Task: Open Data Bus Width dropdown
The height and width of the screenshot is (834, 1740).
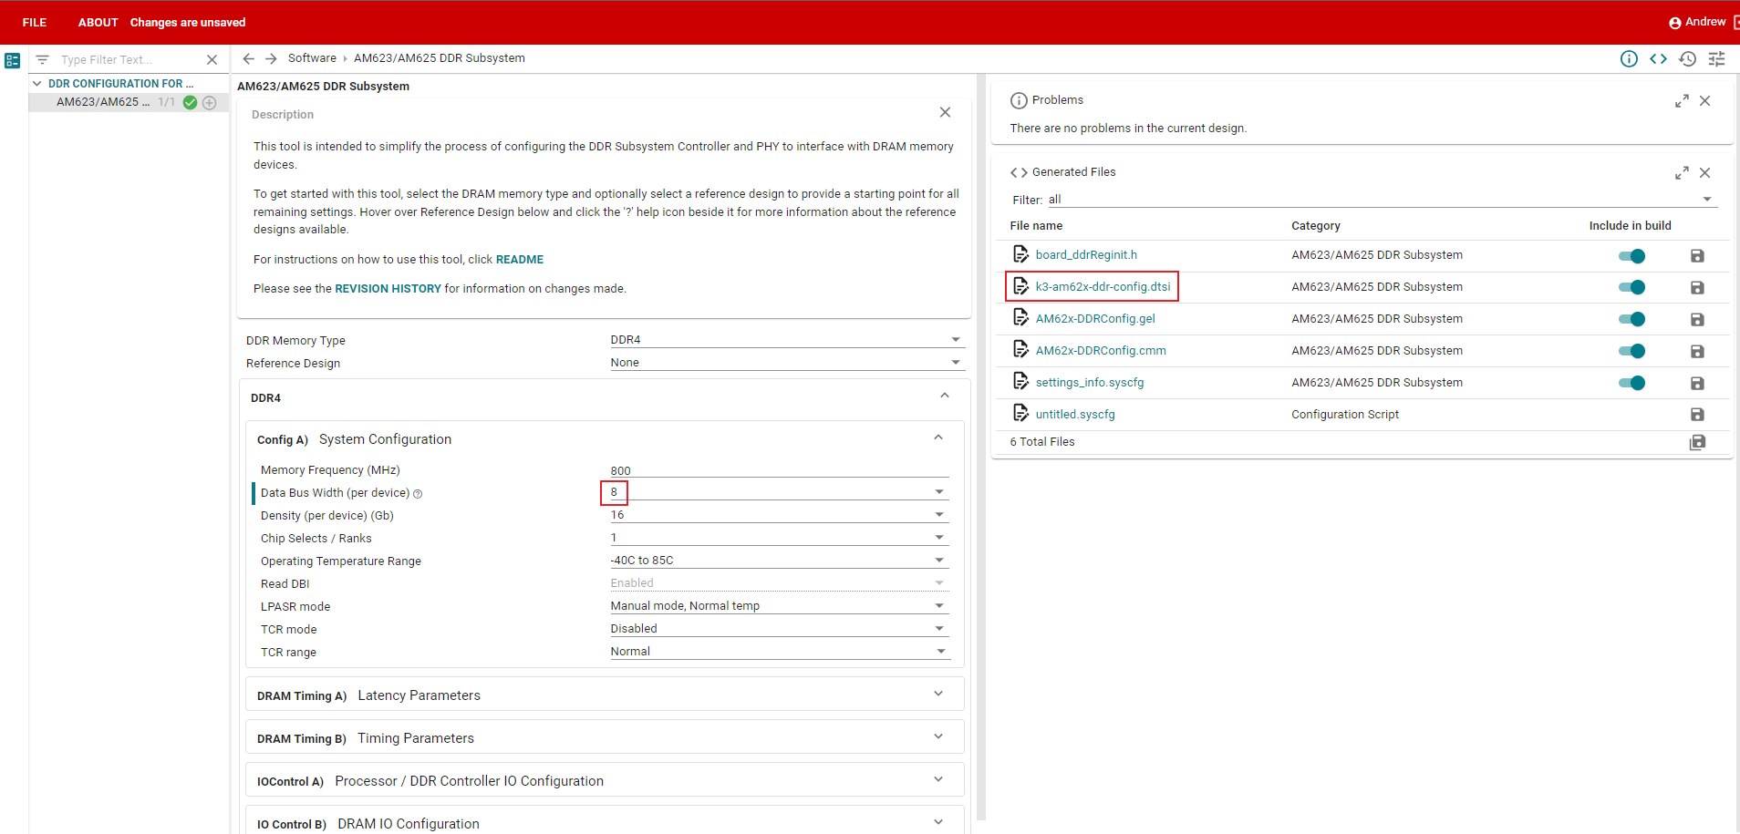Action: (780, 492)
